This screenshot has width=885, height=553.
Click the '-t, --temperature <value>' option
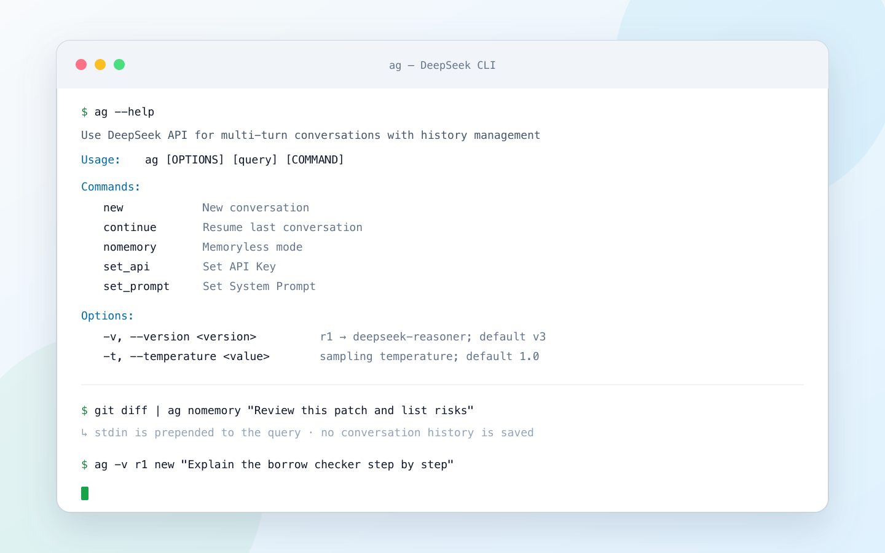[x=187, y=356]
